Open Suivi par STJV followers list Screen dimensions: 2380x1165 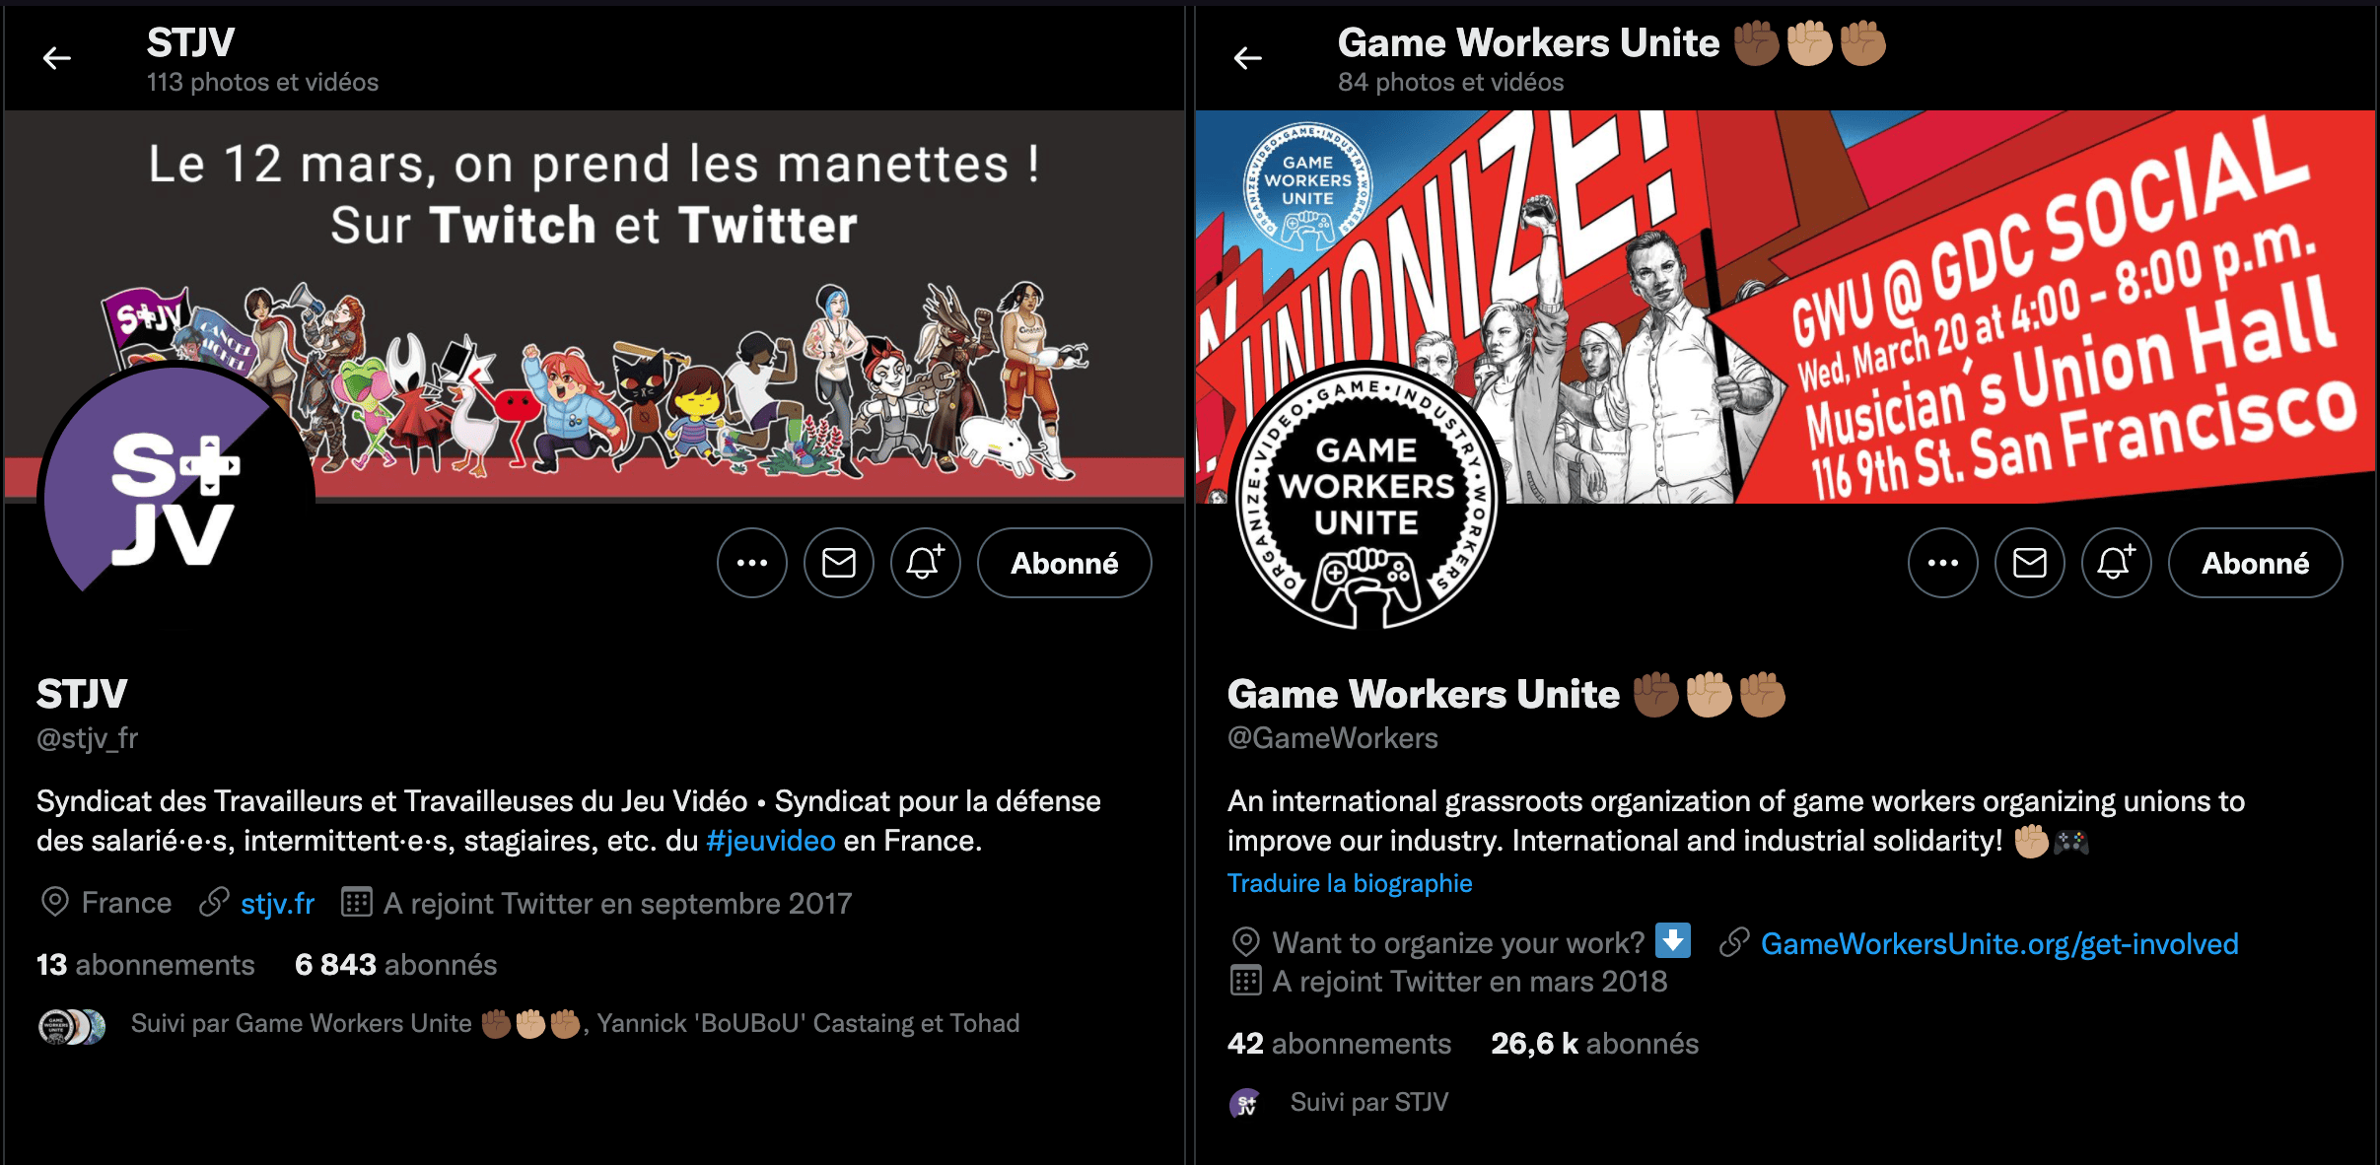(1369, 1102)
